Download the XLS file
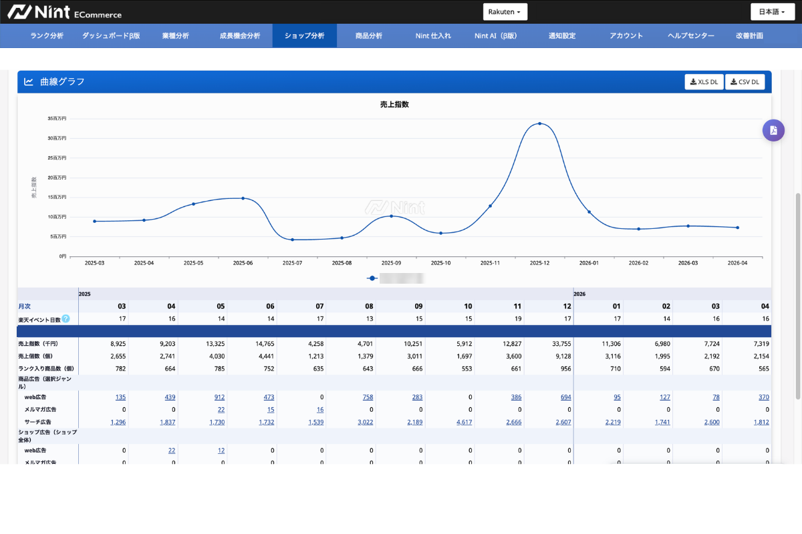802x534 pixels. (704, 82)
